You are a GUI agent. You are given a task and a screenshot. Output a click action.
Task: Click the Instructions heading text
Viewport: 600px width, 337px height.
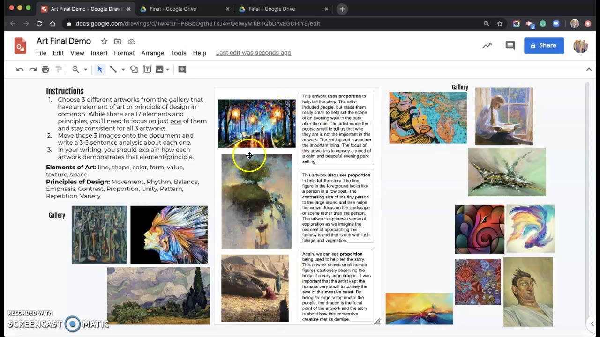coord(65,91)
